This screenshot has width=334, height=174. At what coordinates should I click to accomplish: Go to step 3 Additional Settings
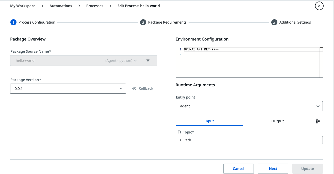coord(291,22)
